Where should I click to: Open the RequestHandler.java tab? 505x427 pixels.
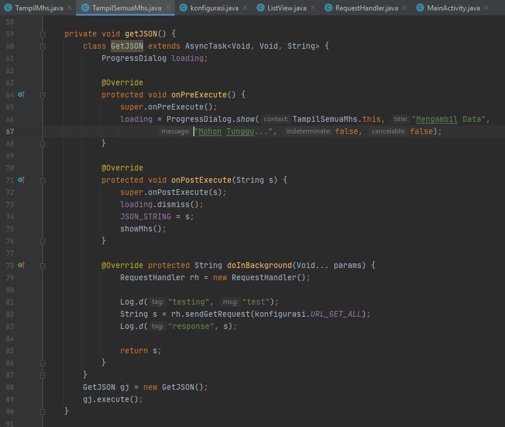click(x=366, y=8)
